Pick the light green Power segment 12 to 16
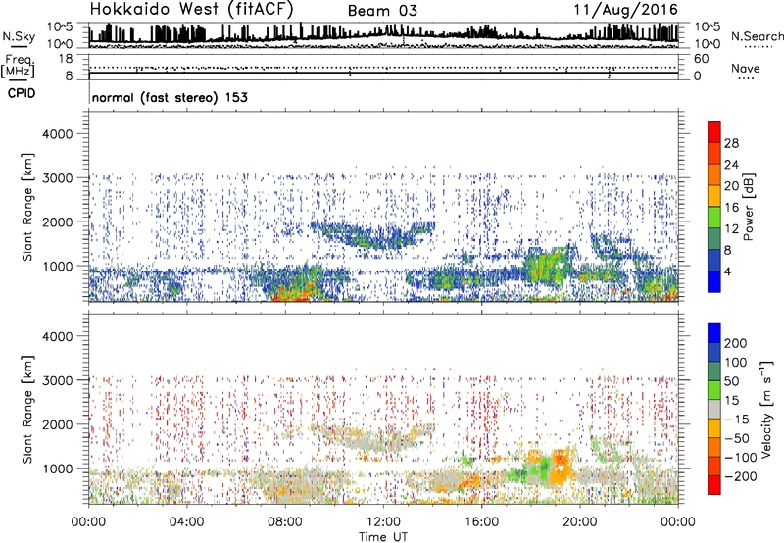This screenshot has width=784, height=543. pyautogui.click(x=714, y=218)
